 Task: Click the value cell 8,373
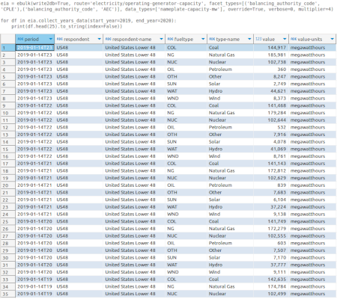(271, 98)
